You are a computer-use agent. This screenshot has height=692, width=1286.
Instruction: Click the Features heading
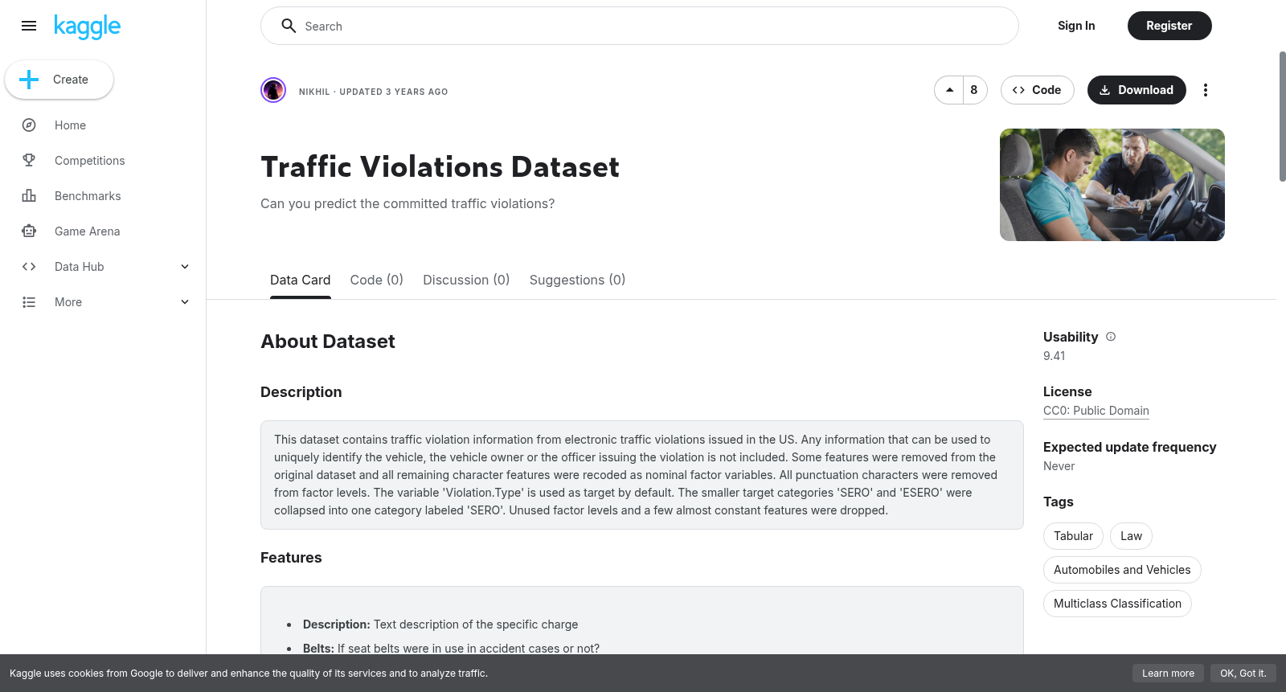[291, 558]
